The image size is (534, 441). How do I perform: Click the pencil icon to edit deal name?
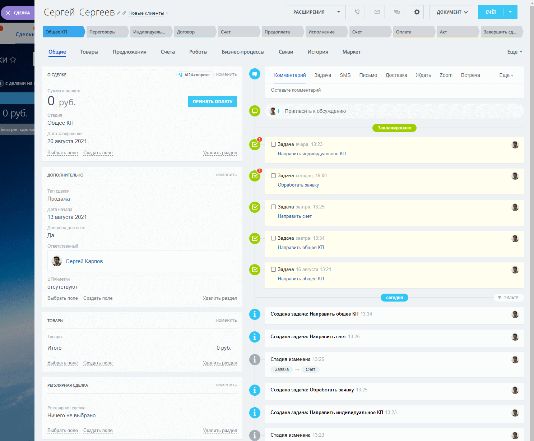pyautogui.click(x=119, y=13)
